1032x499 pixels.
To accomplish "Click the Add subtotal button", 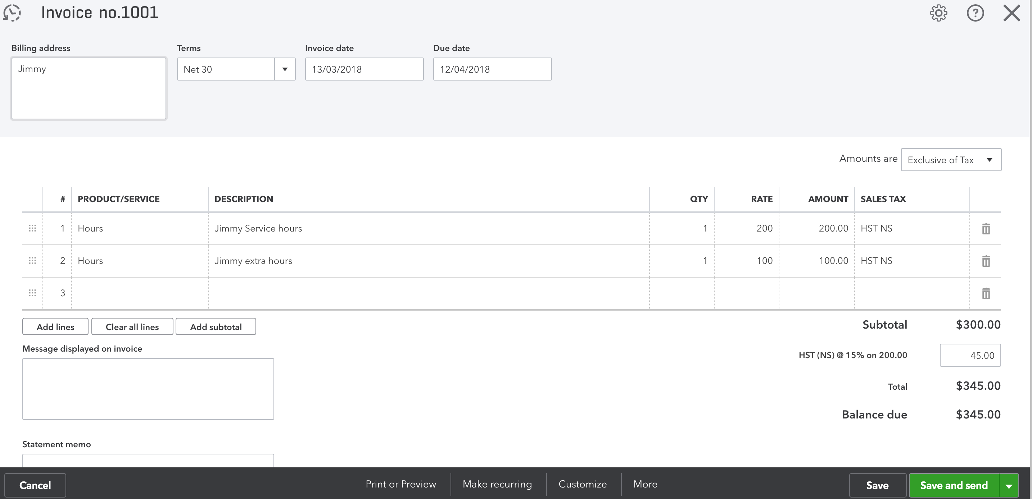I will tap(216, 327).
